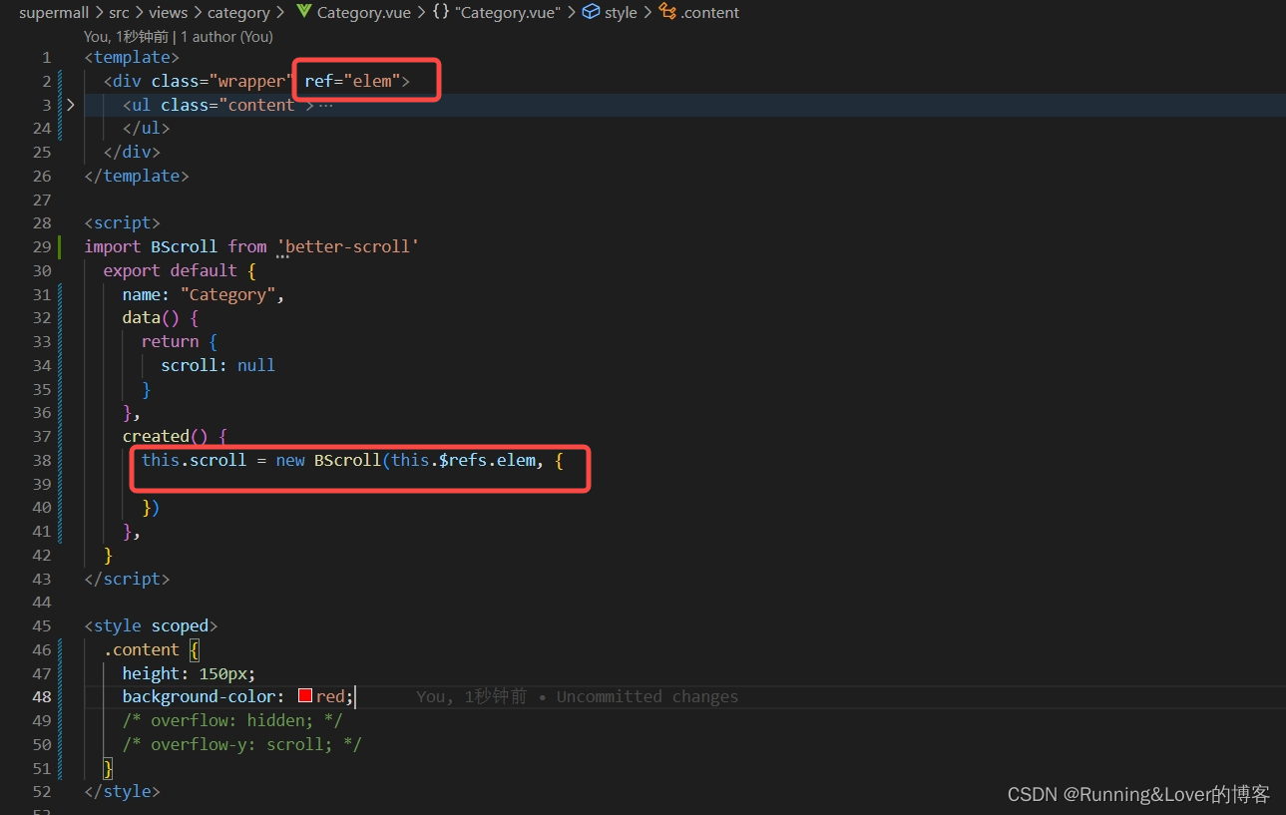The image size is (1286, 815).
Task: Click the 'better-scroll' import string
Action: click(347, 246)
